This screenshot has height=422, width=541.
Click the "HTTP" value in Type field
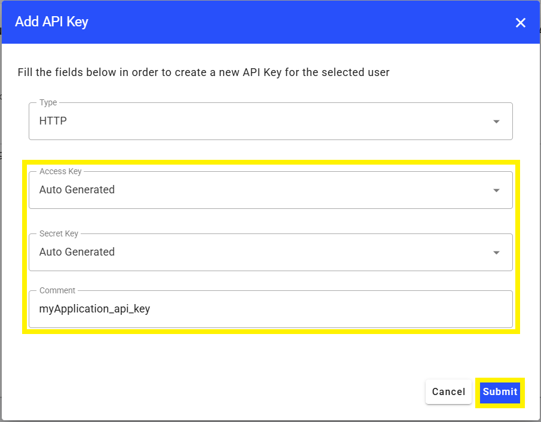pos(53,121)
